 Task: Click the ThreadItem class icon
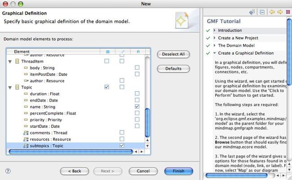click(x=17, y=61)
